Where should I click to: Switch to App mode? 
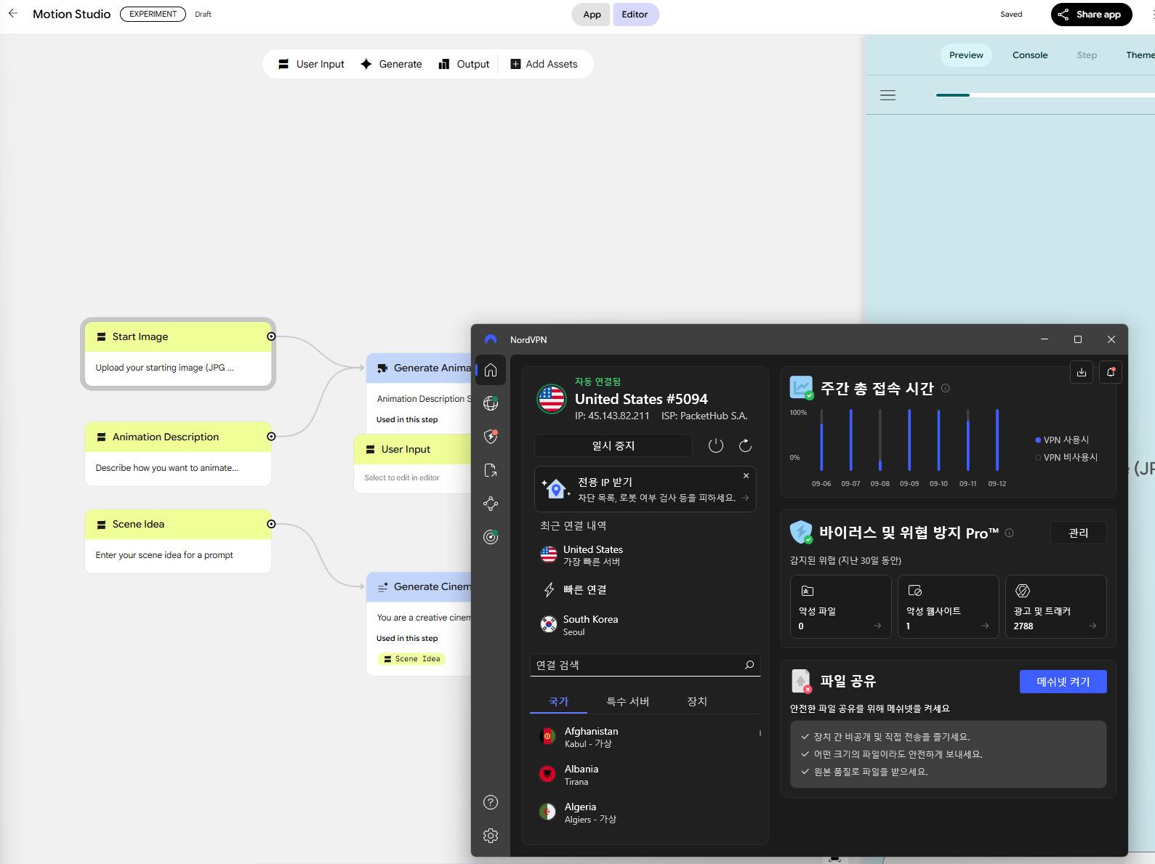click(x=592, y=15)
